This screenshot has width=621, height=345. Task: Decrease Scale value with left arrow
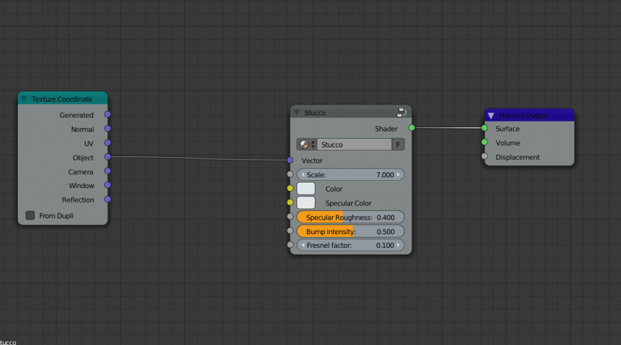(x=303, y=175)
